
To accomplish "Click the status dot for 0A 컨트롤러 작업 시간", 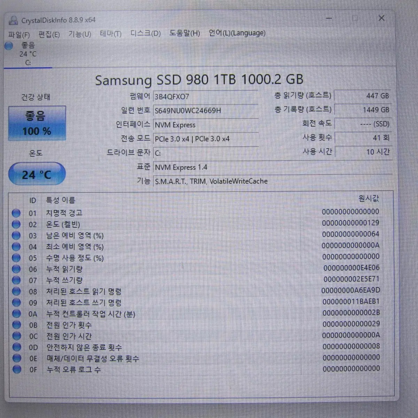I will point(16,313).
